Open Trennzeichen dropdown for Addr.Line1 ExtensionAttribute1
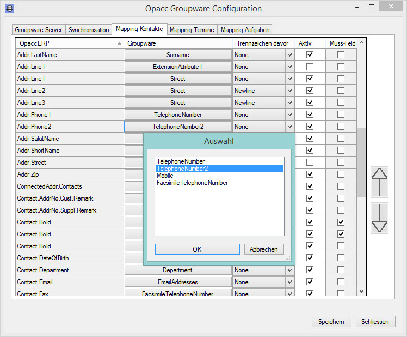 (289, 67)
